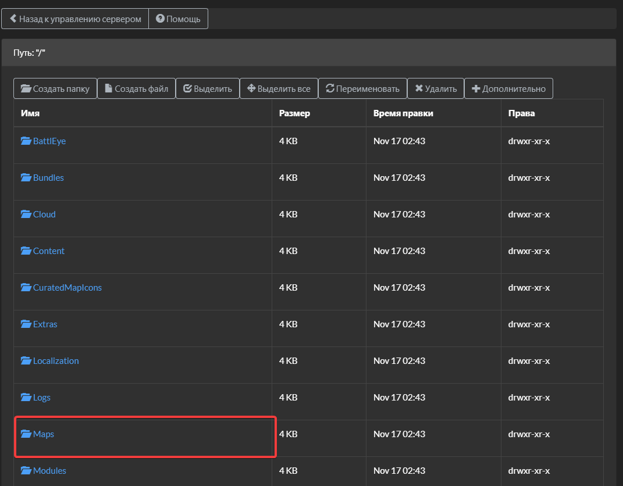This screenshot has height=486, width=623.
Task: Select all items with Выделить все
Action: (x=279, y=88)
